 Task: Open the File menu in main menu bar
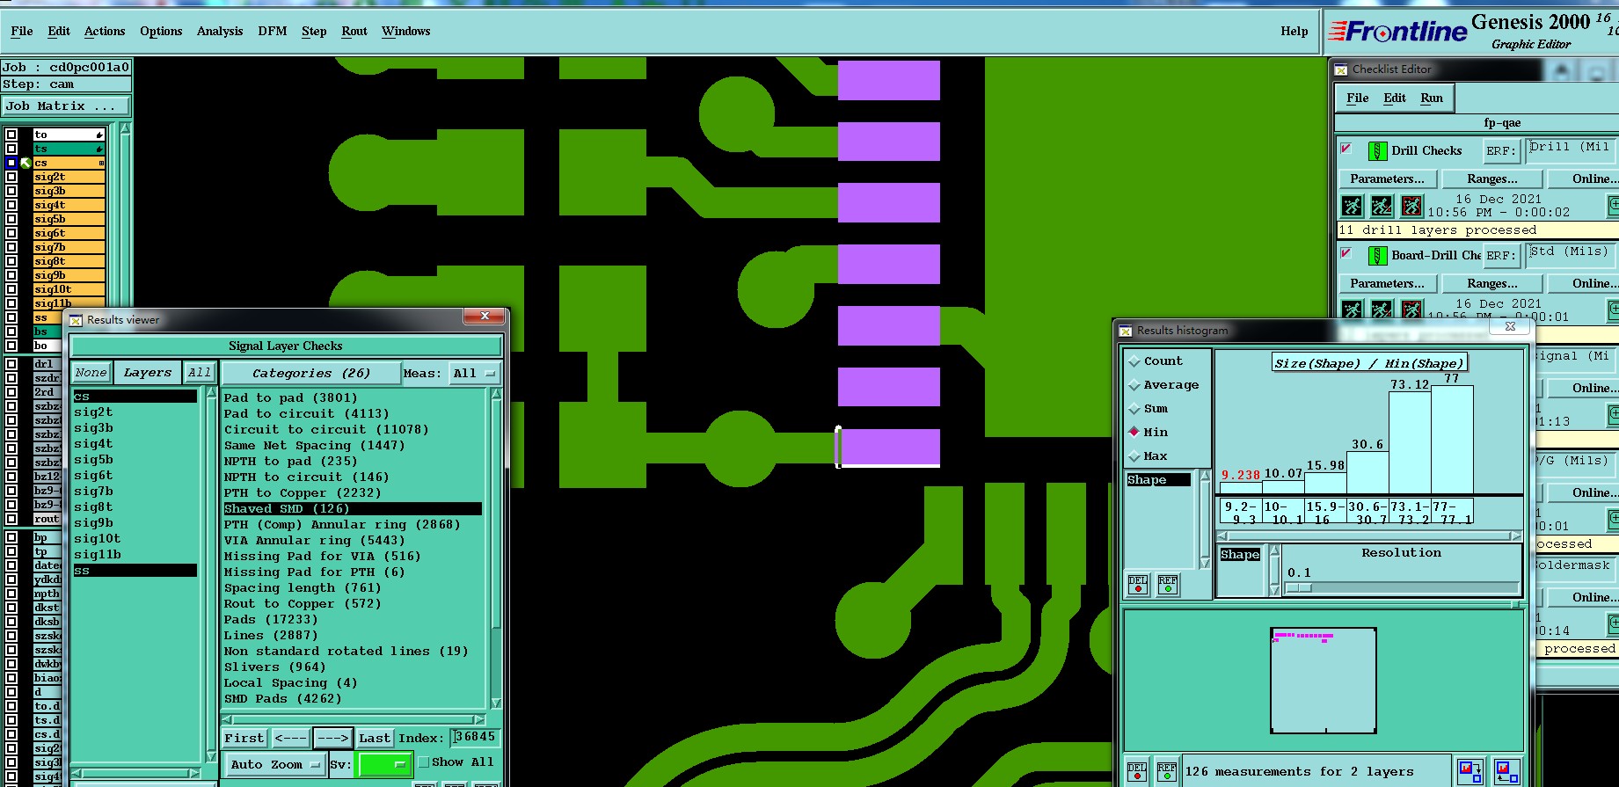point(22,32)
